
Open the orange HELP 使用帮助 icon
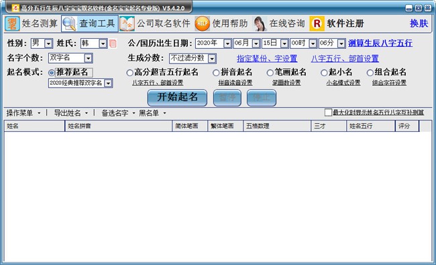(202, 23)
